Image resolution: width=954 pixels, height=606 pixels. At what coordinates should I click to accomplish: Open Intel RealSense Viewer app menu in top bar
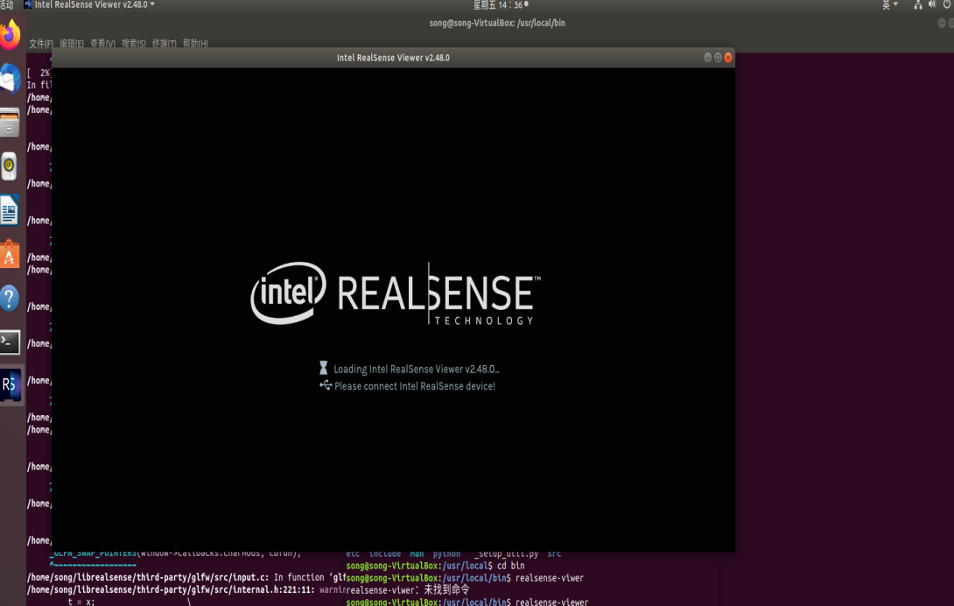pos(89,5)
